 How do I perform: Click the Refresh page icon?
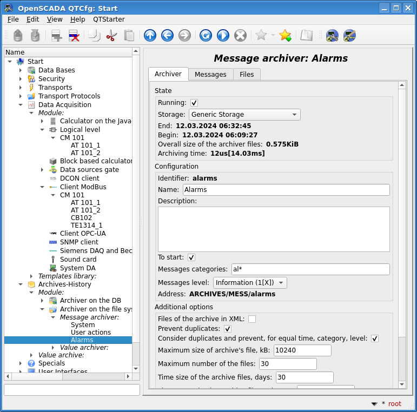pos(206,36)
